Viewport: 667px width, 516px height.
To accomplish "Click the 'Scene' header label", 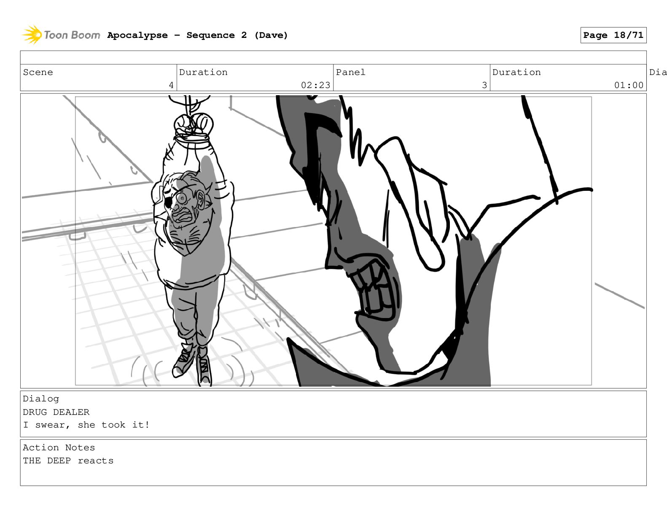I will pyautogui.click(x=38, y=72).
